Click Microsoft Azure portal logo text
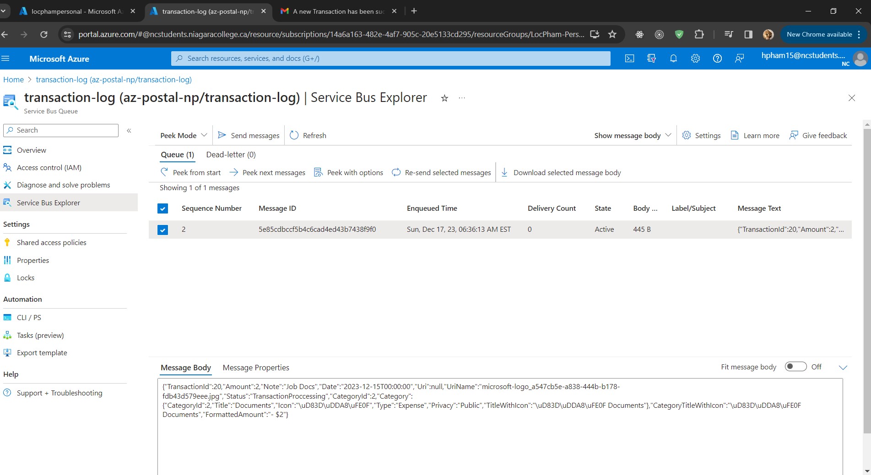Image resolution: width=871 pixels, height=475 pixels. tap(59, 59)
